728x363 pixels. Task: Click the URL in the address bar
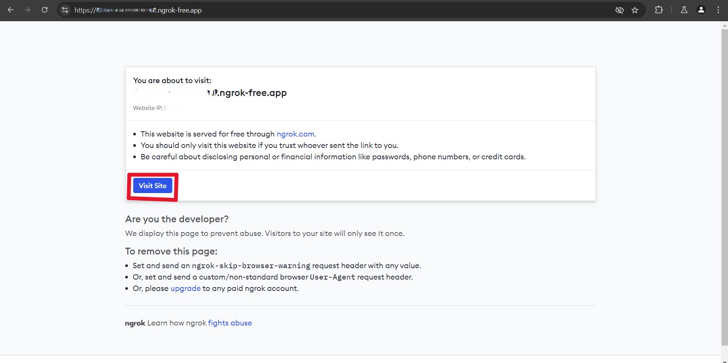138,10
